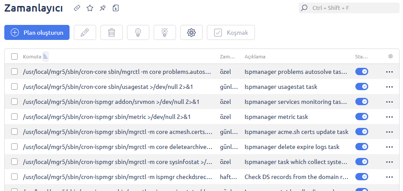Toggle status of Ispmanager metric task
The height and width of the screenshot is (191, 403).
click(x=362, y=117)
